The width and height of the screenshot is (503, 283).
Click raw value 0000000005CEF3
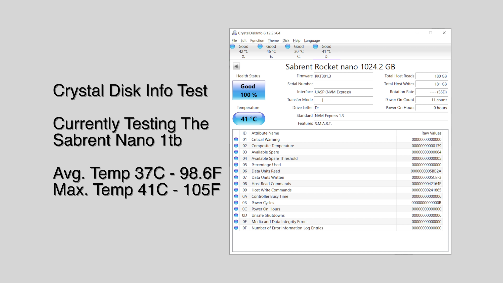[426, 177]
